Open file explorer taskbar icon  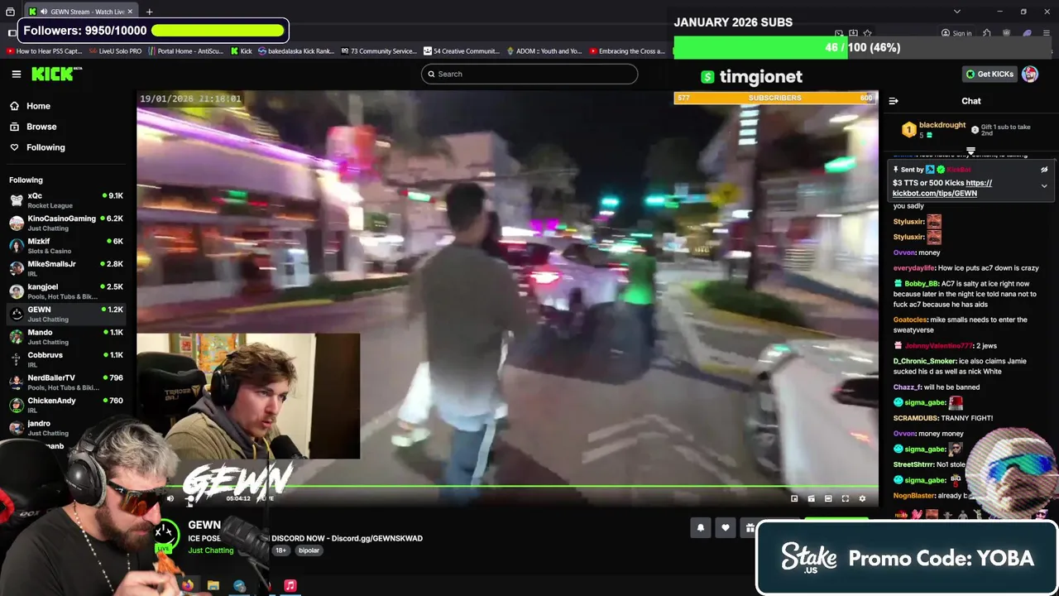[213, 585]
